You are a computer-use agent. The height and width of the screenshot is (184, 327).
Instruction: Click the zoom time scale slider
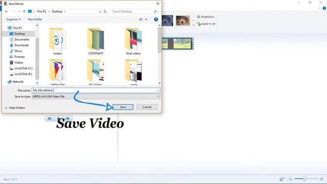[306, 179]
